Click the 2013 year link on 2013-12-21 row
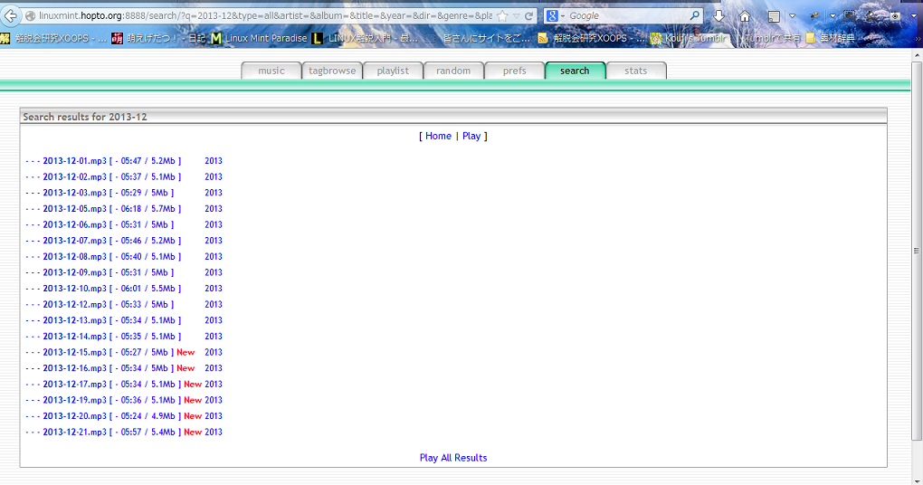Viewport: 923px width, 485px height. tap(214, 432)
